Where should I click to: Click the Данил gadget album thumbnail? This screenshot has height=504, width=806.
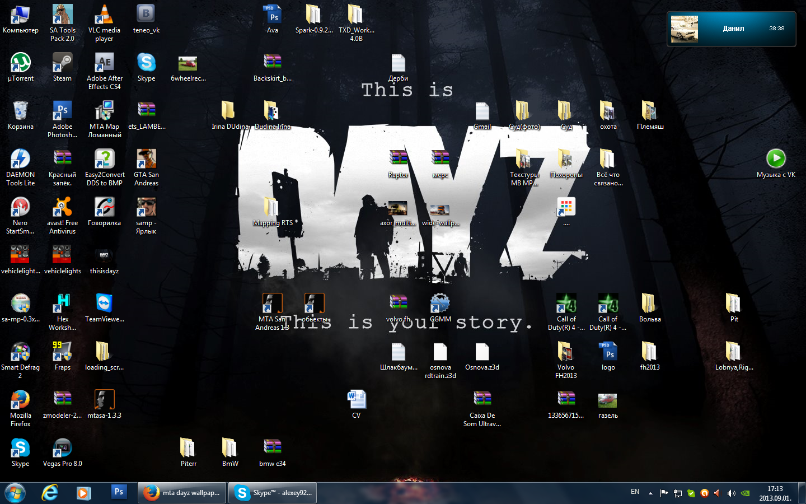coord(684,29)
